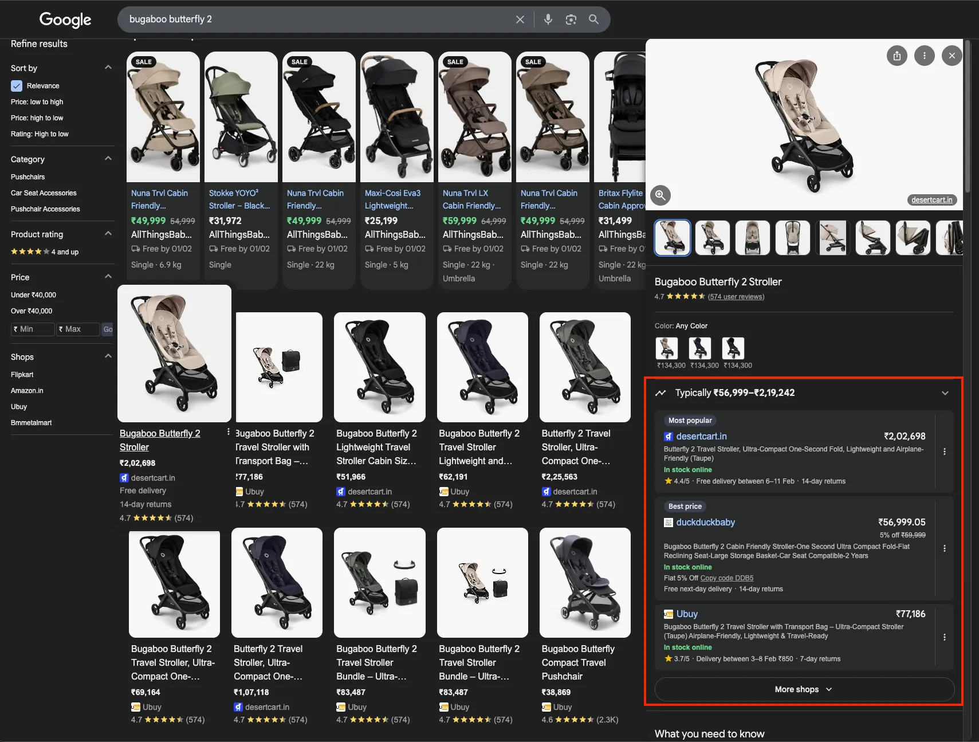979x742 pixels.
Task: Zoom into the product image with magnifier
Action: pos(660,195)
